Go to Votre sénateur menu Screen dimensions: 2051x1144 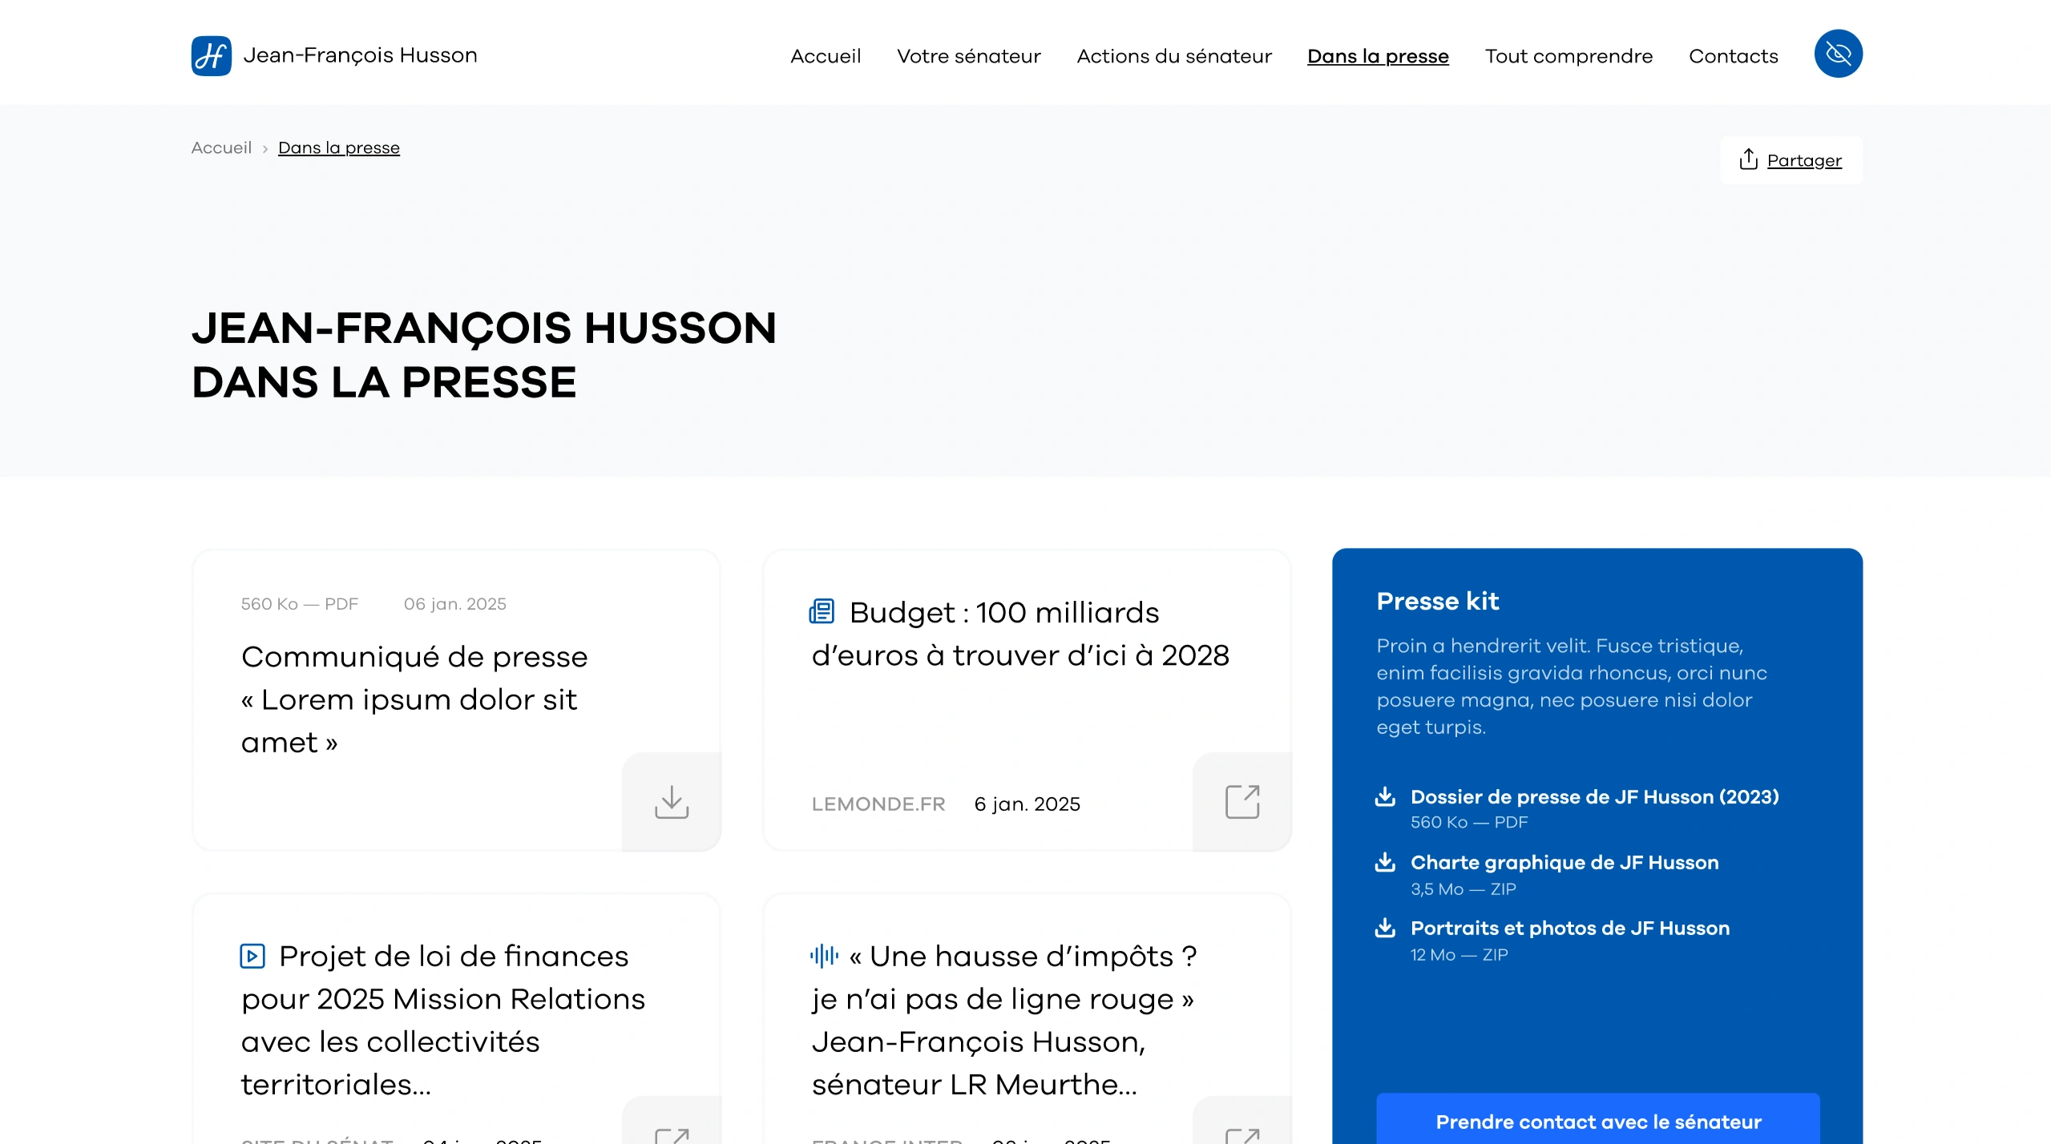coord(968,56)
